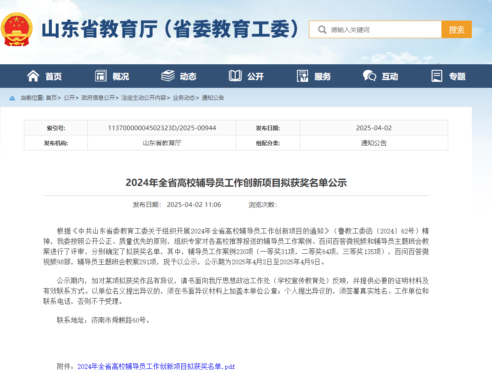The image size is (492, 377).
Task: Click the timestamp 2025-04-02 11:06
Action: [x=194, y=205]
